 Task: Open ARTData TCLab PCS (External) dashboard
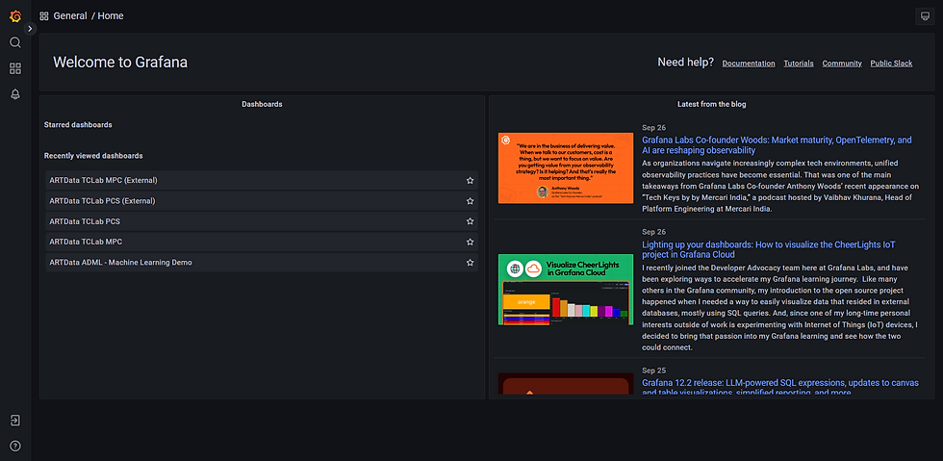[x=262, y=200]
